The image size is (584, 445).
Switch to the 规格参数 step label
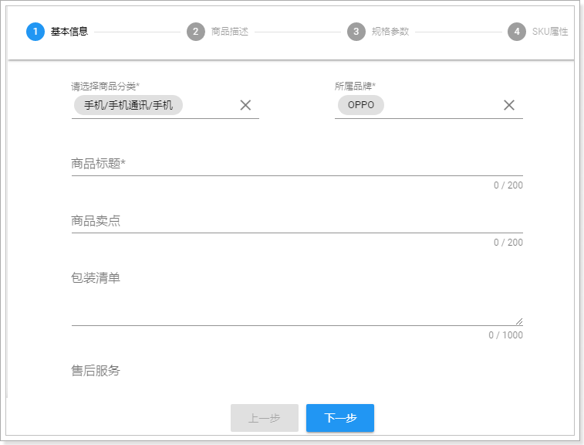pyautogui.click(x=390, y=32)
